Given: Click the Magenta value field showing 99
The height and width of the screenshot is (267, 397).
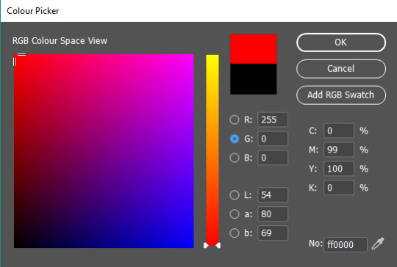Looking at the screenshot, I should (x=339, y=150).
